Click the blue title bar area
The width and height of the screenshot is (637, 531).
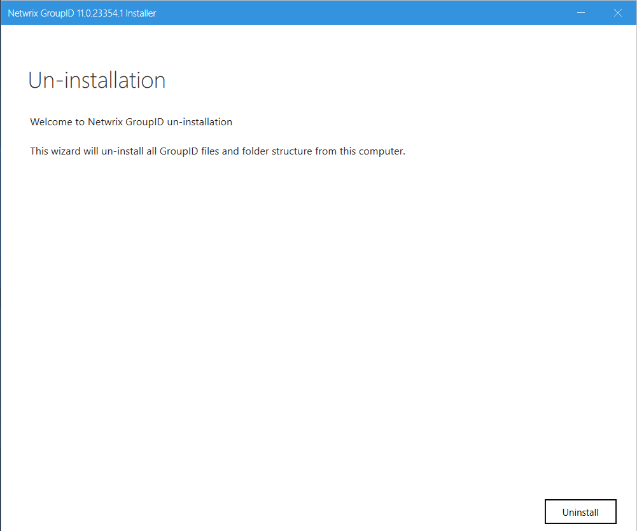tap(318, 12)
